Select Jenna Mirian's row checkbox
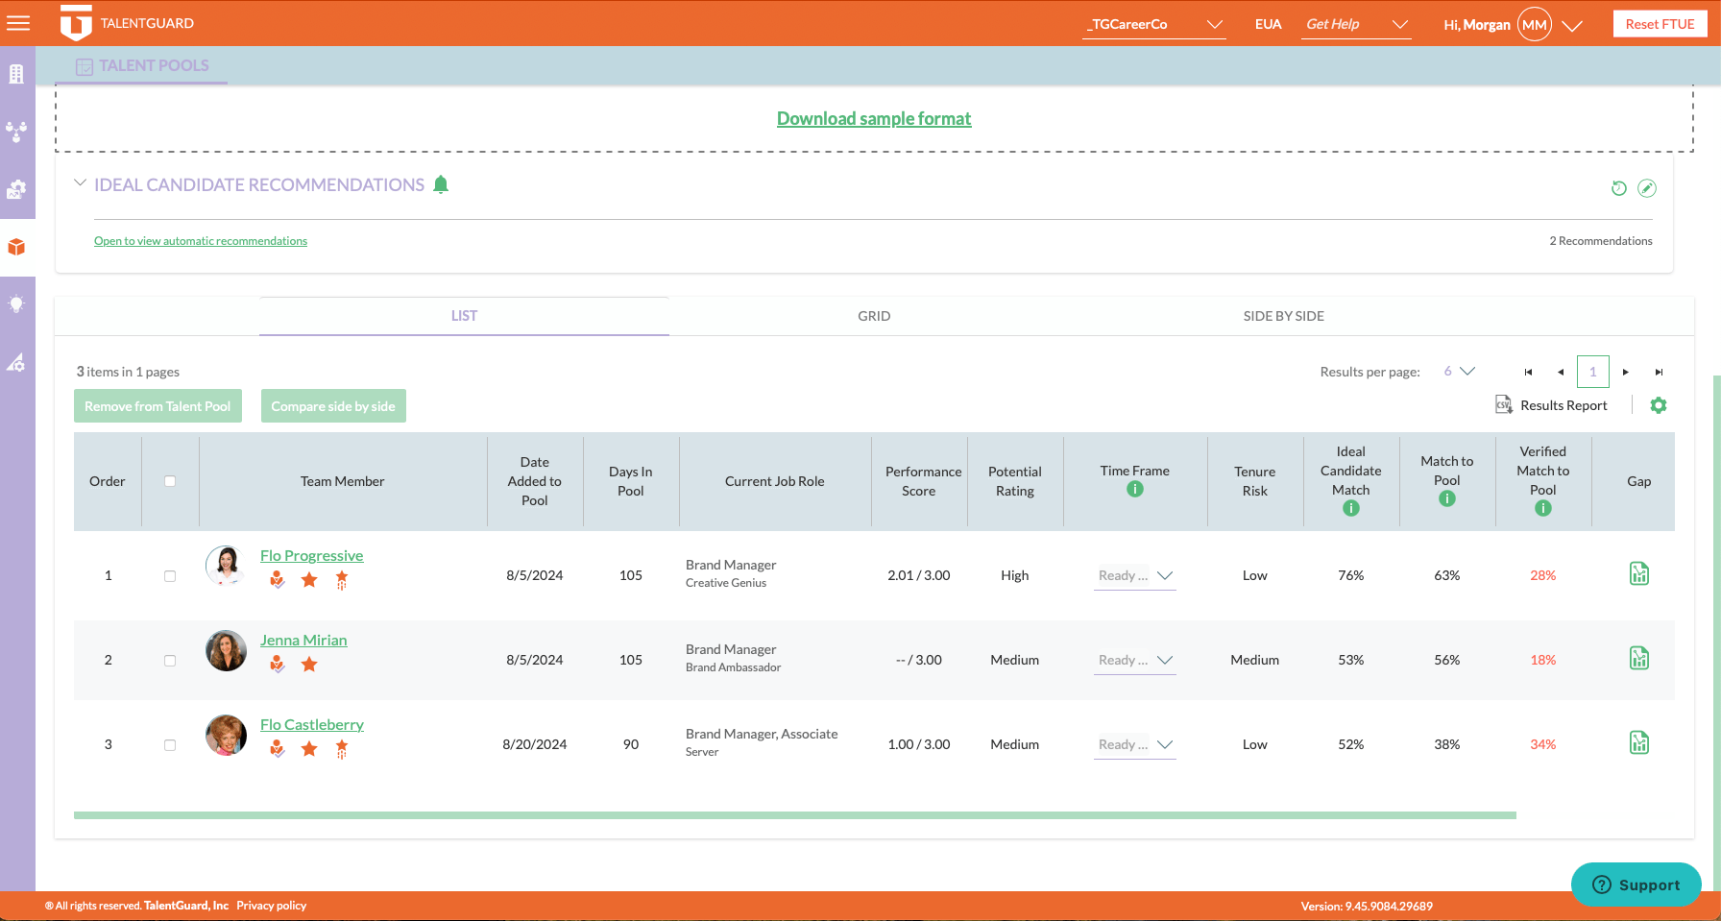 [170, 660]
